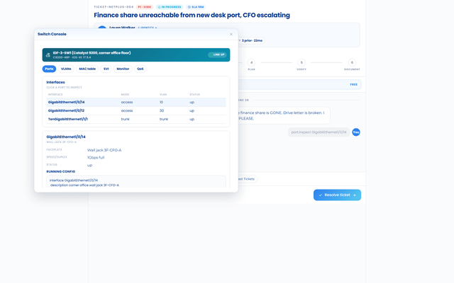Viewport: 454px width, 283px height.
Task: Click the Resolve ticket button
Action: (338, 195)
